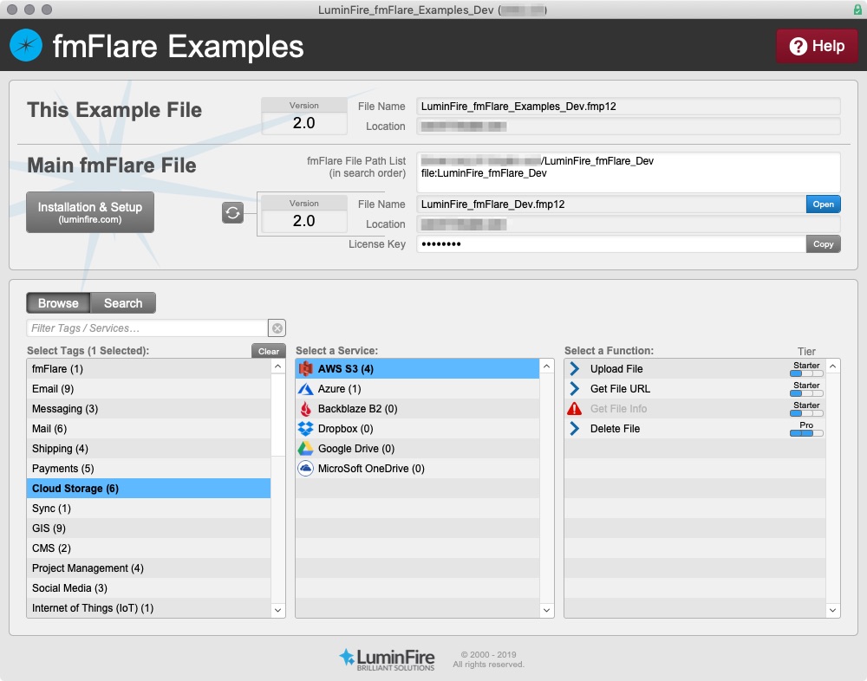Select the GIS (9) tag
Screen dimensions: 867x681
coord(149,528)
